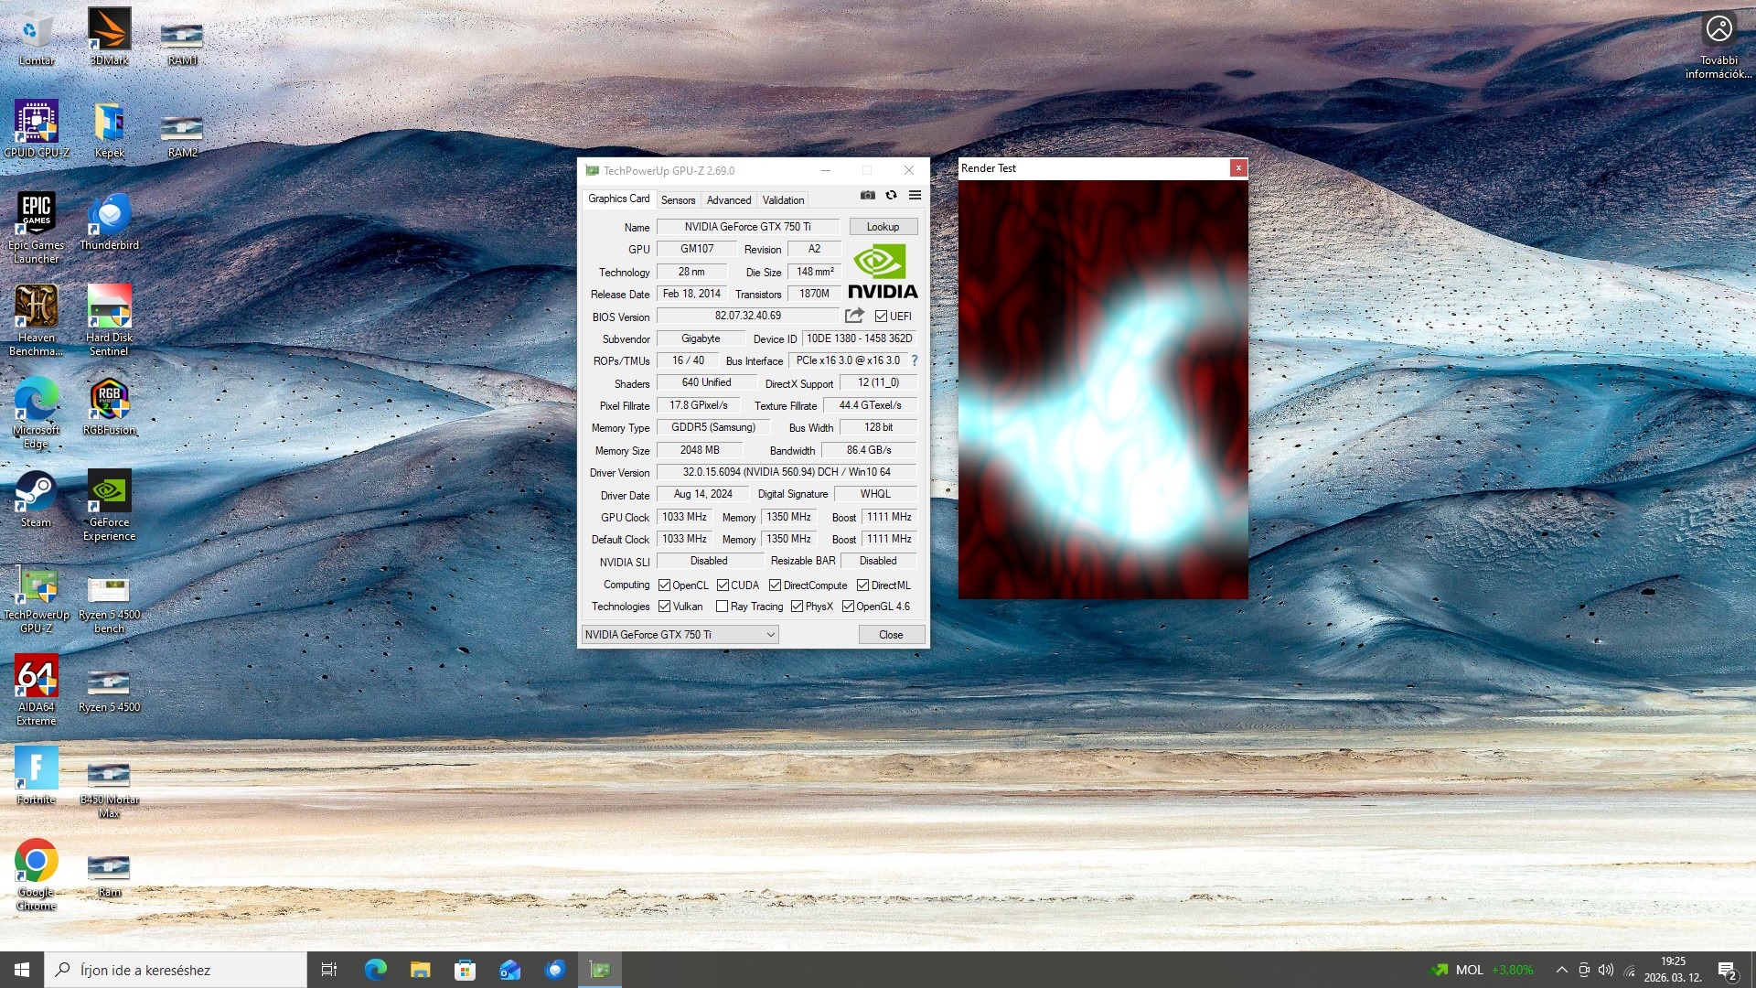The image size is (1756, 988).
Task: Expand the GPU selection dropdown
Action: pos(771,635)
